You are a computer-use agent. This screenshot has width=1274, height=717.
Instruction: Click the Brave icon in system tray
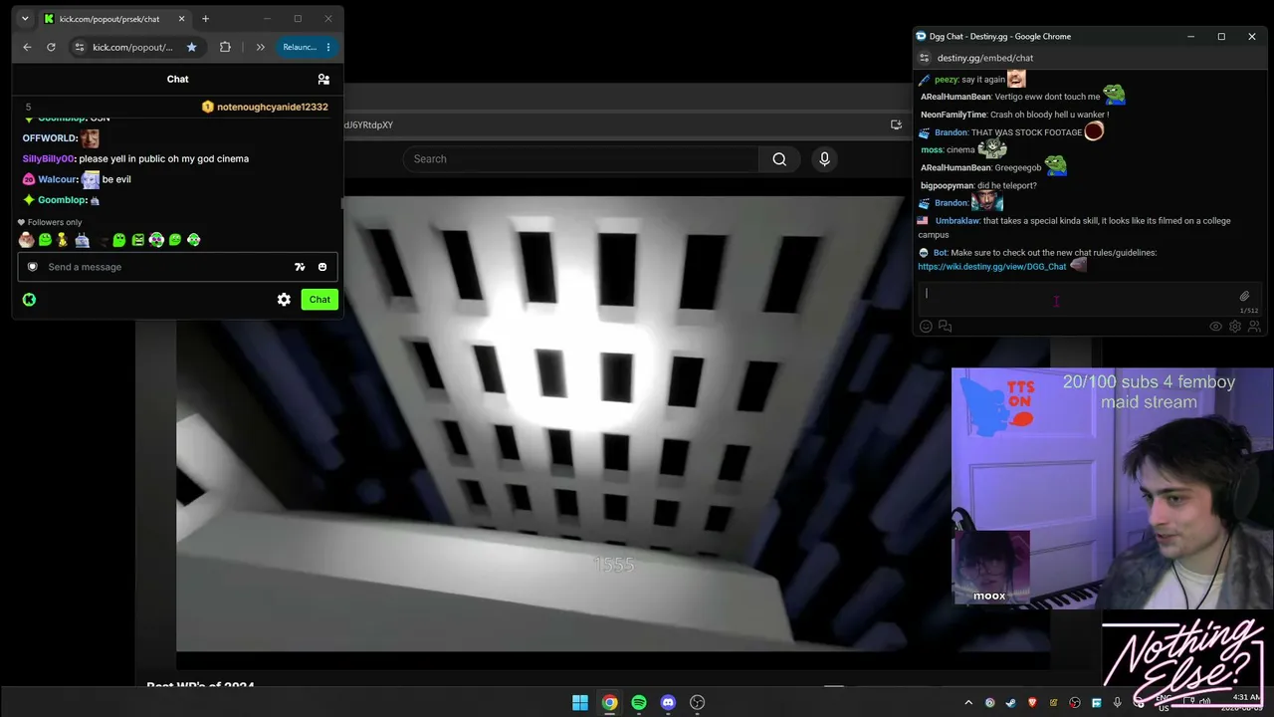1032,703
